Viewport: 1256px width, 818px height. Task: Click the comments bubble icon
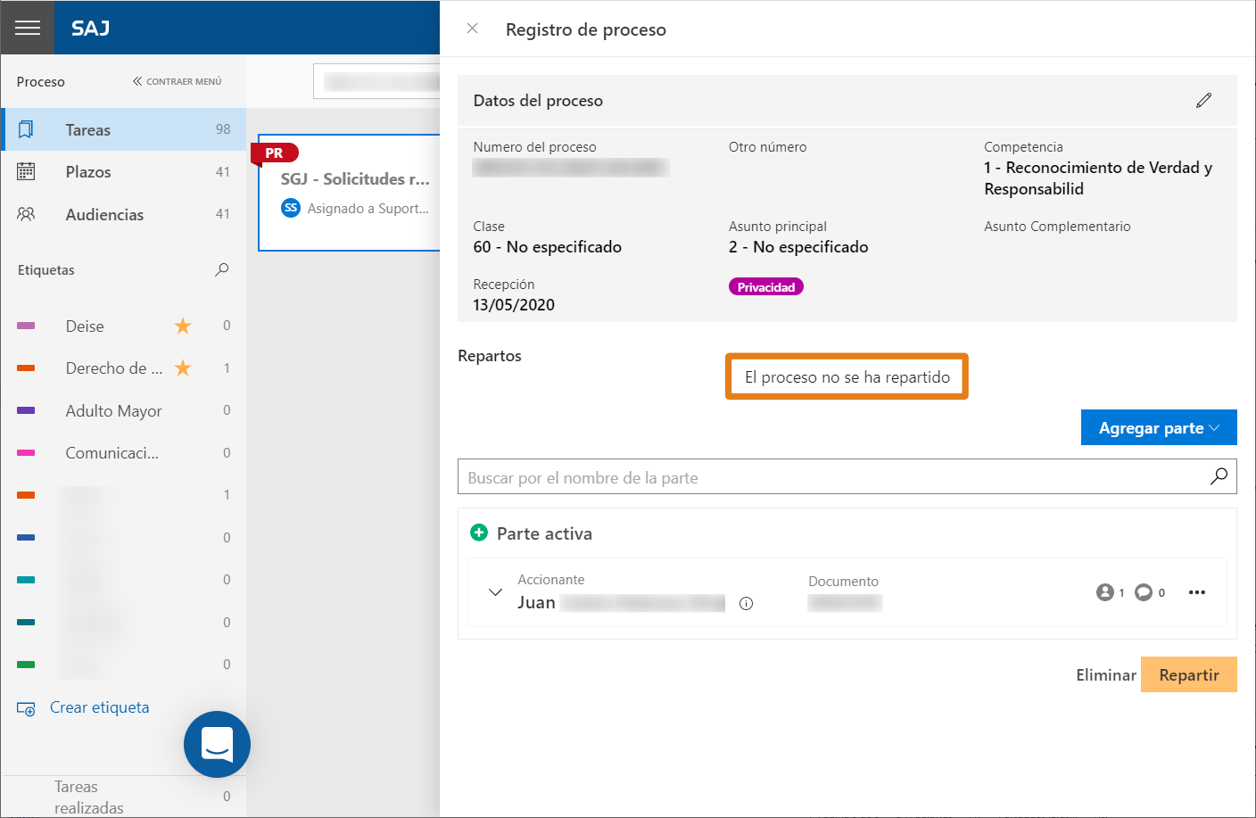pos(1144,592)
